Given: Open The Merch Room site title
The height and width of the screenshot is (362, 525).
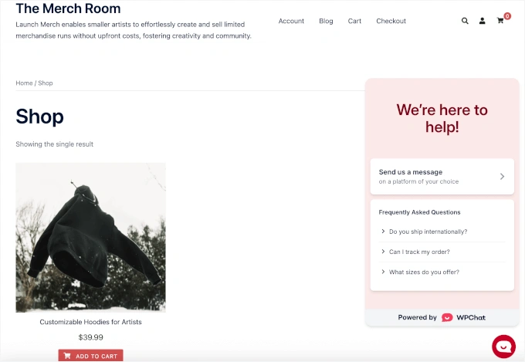Looking at the screenshot, I should click(68, 9).
